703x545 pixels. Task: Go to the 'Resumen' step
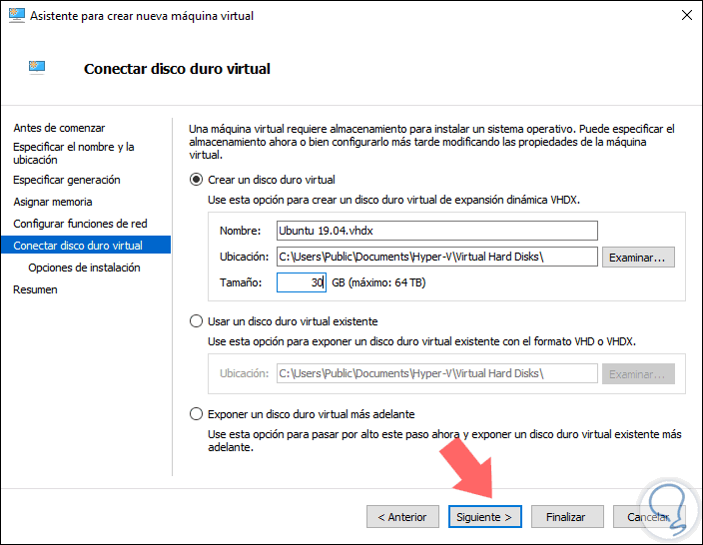pyautogui.click(x=35, y=289)
